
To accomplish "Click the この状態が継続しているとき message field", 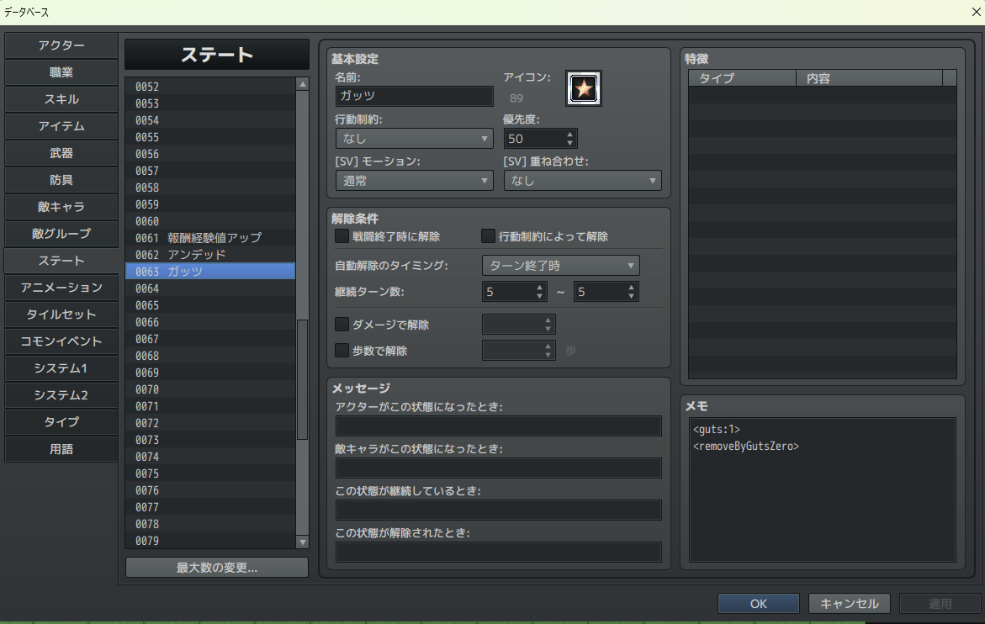I will coord(498,510).
